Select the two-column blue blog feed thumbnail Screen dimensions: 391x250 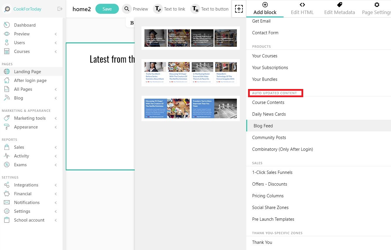[191, 108]
